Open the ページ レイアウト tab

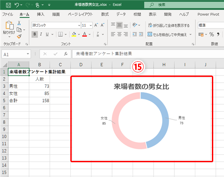click(x=80, y=14)
